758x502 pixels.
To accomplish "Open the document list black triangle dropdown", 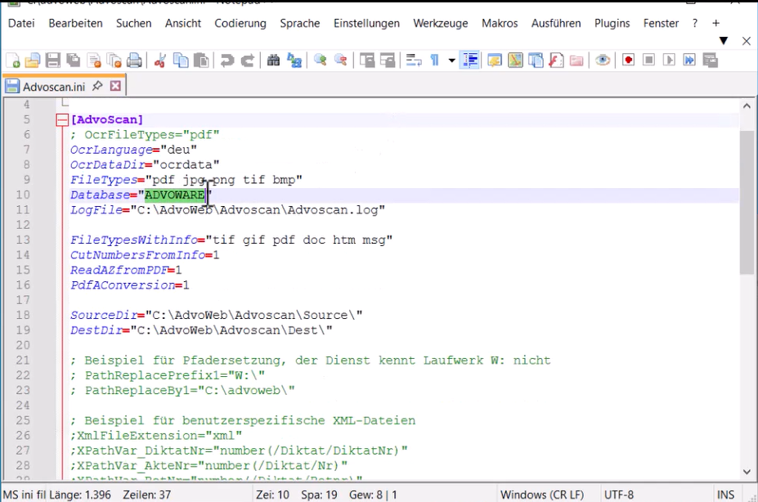I will click(x=724, y=41).
